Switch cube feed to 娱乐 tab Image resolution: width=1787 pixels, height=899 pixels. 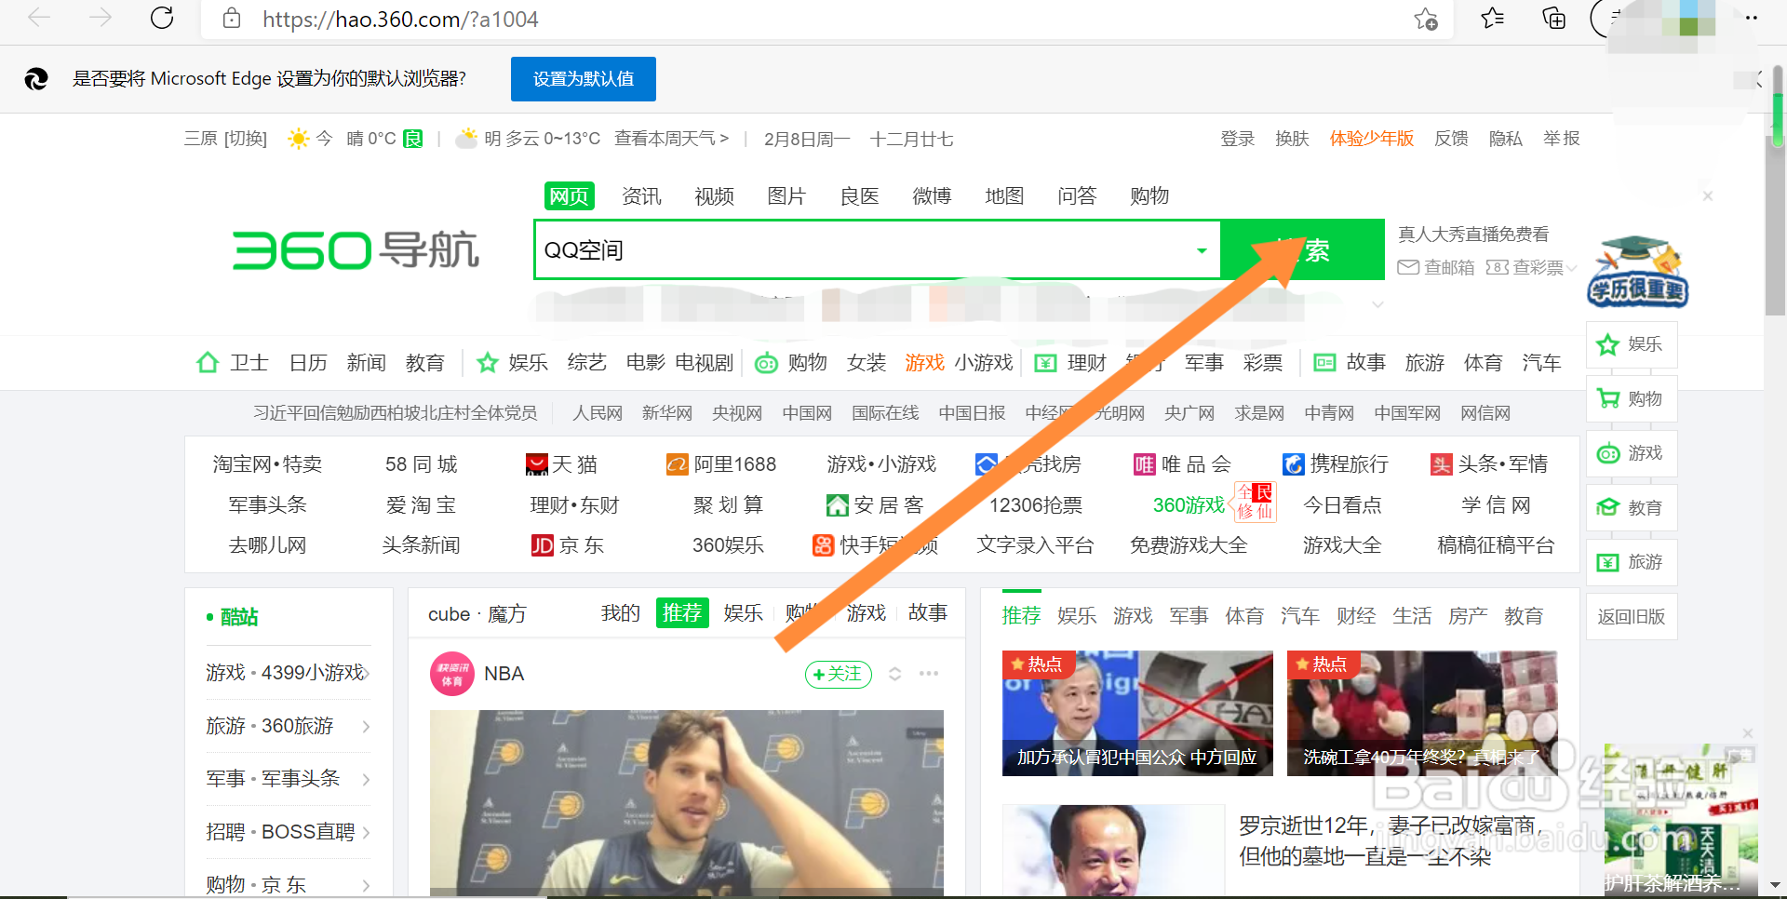click(744, 613)
